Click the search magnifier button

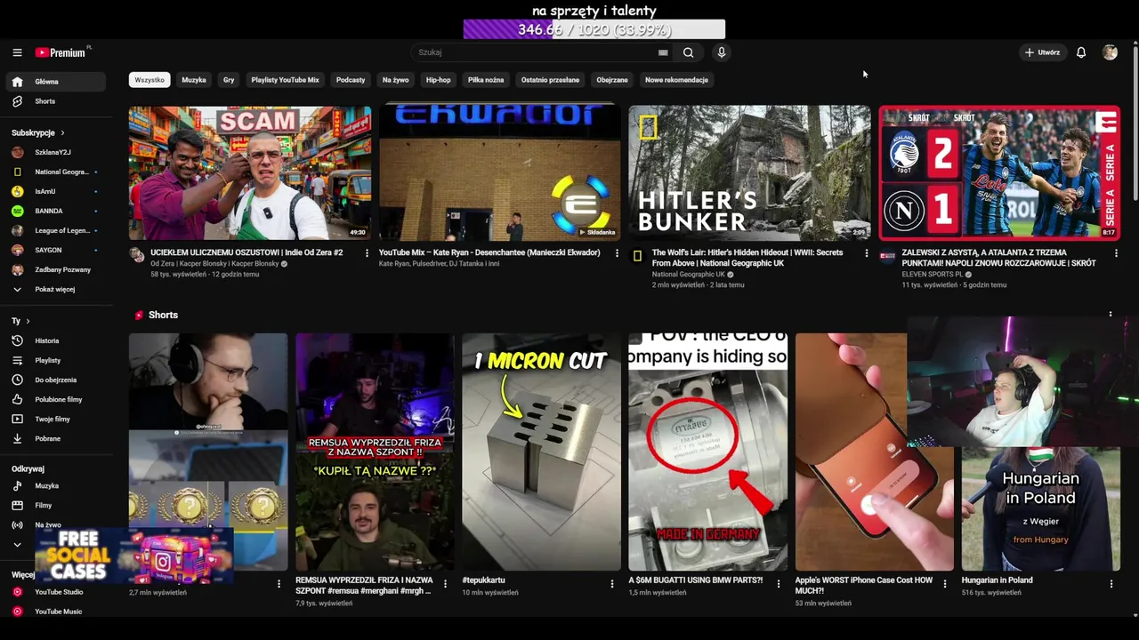pyautogui.click(x=688, y=52)
